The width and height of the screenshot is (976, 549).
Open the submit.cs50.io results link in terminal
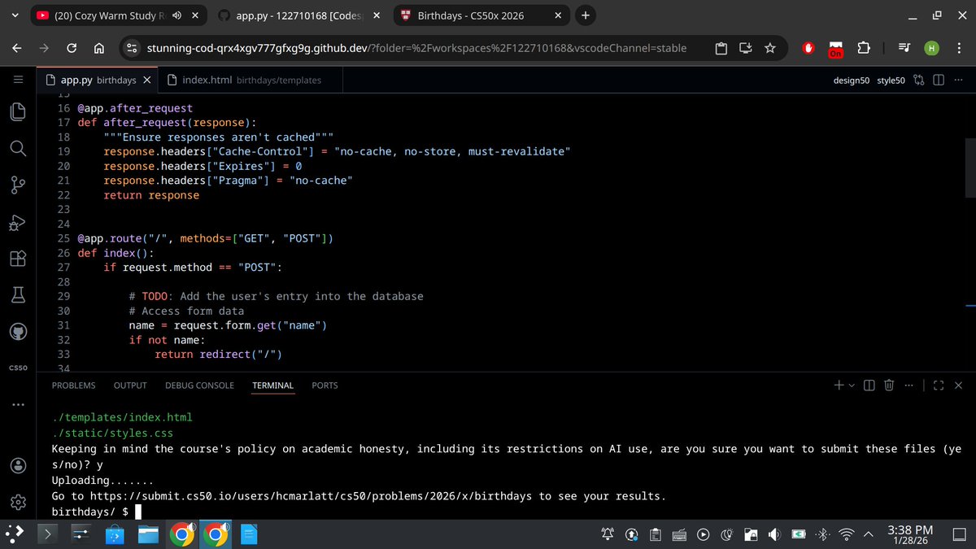311,496
